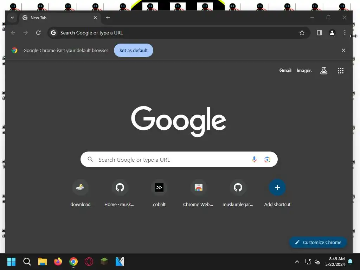Reload the current page
Screen dimensions: 360x270
pyautogui.click(x=38, y=33)
